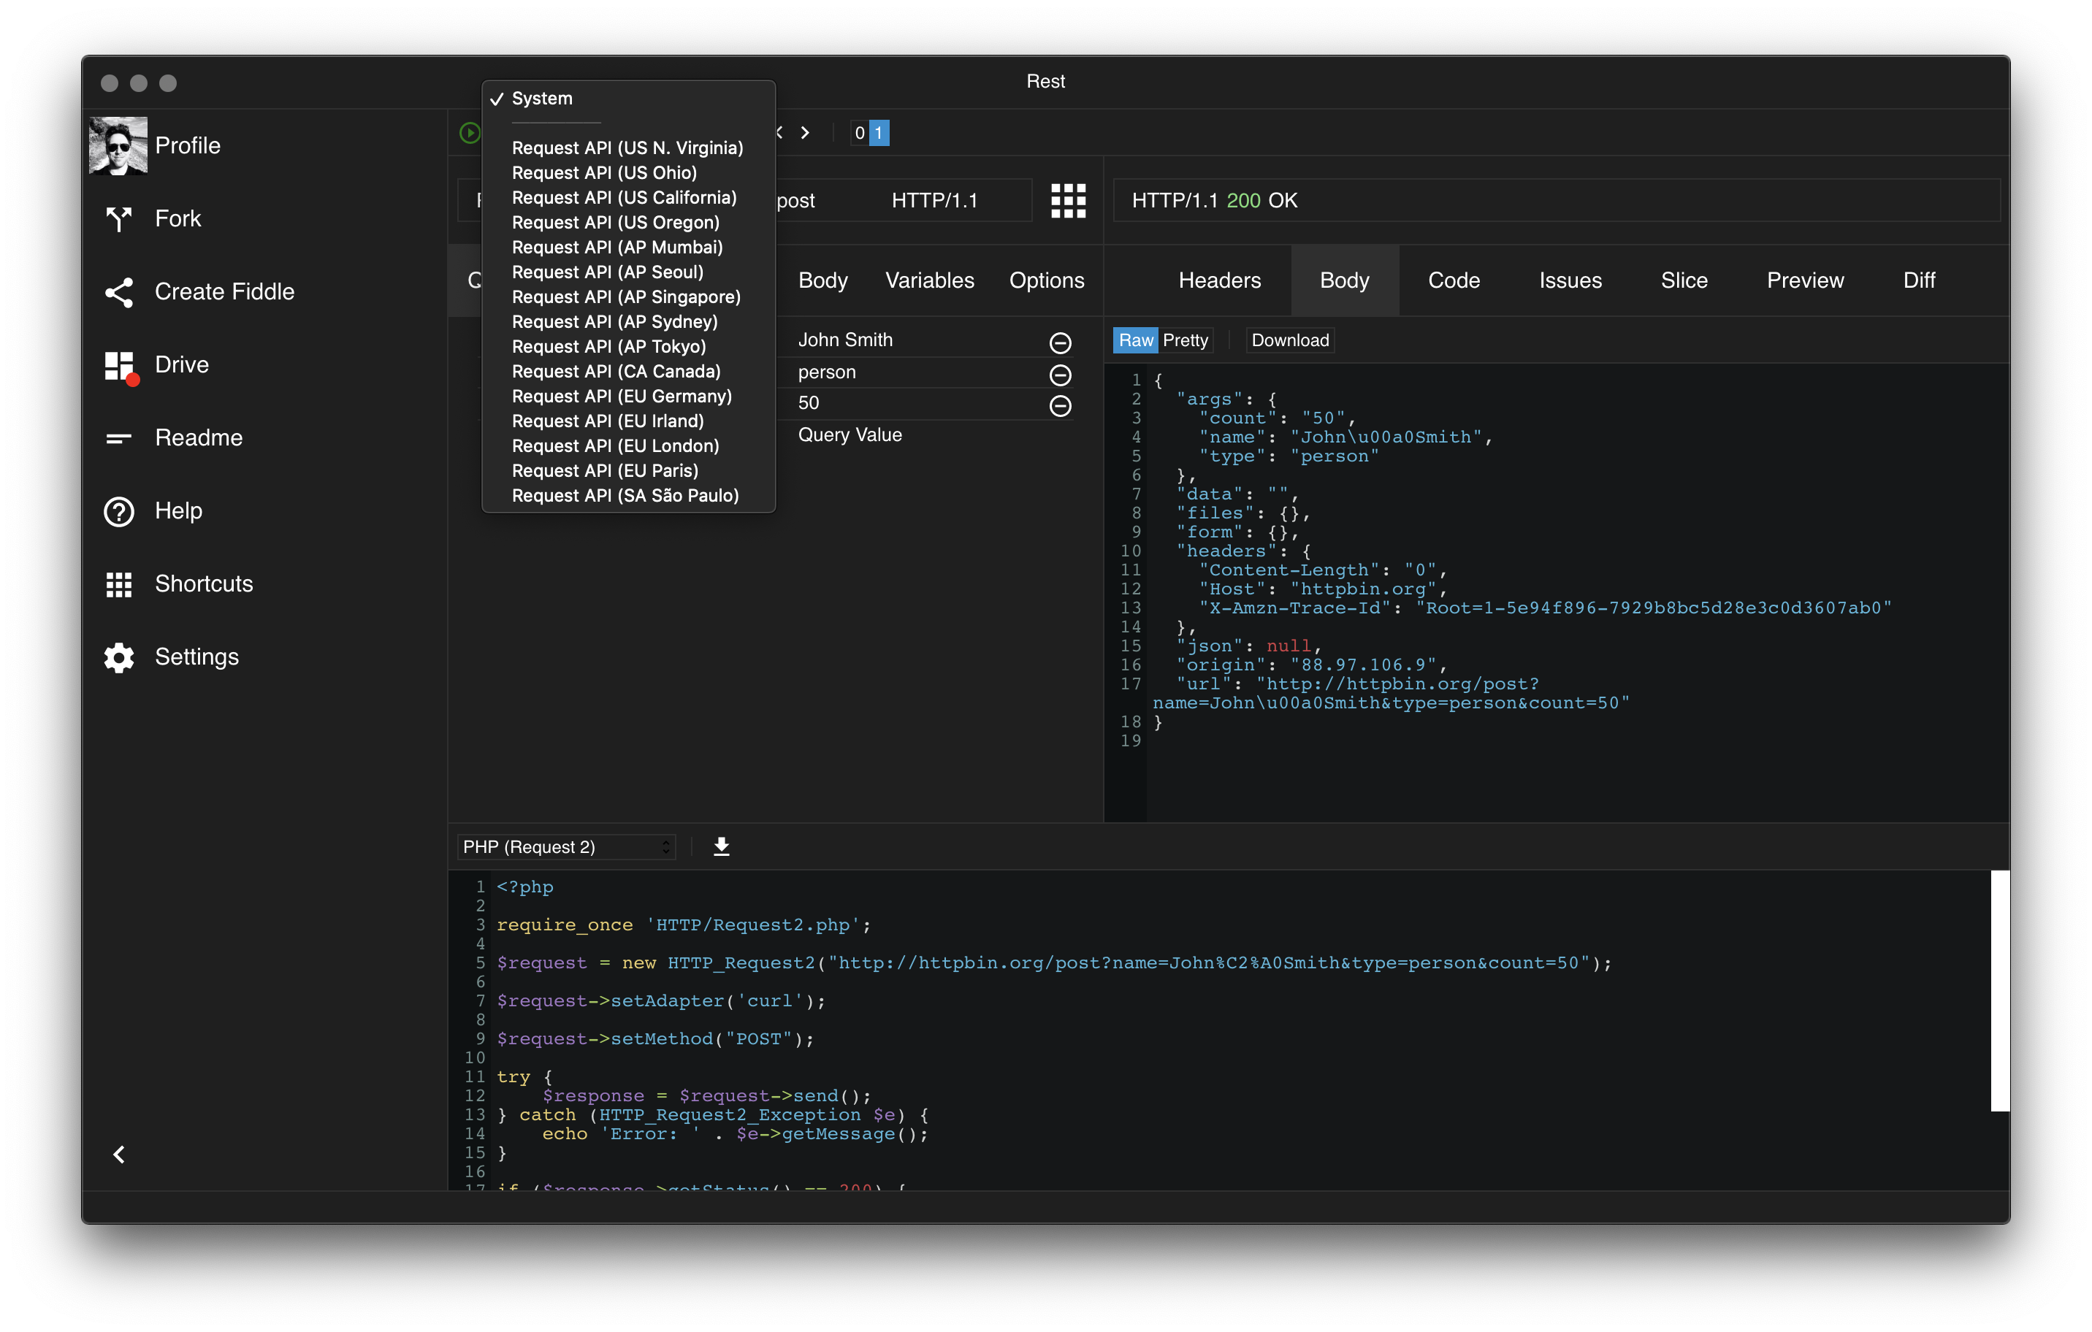Viewport: 2092px width, 1332px height.
Task: Click the code panel vertical scrollbar
Action: (1999, 990)
